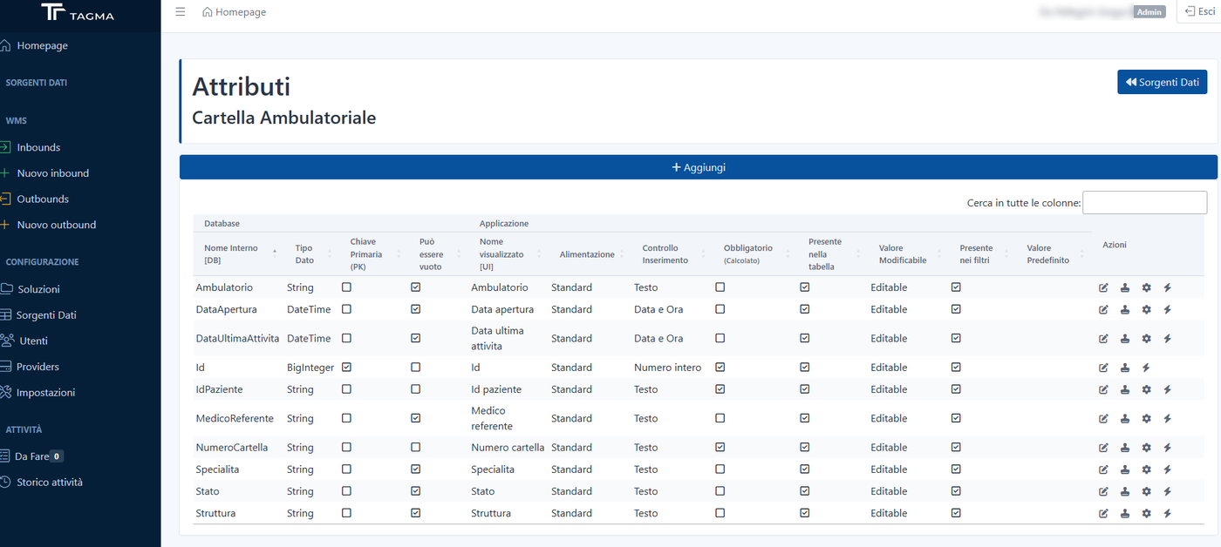Click the hamburger menu icon in the top bar
Image resolution: width=1221 pixels, height=547 pixels.
(181, 12)
